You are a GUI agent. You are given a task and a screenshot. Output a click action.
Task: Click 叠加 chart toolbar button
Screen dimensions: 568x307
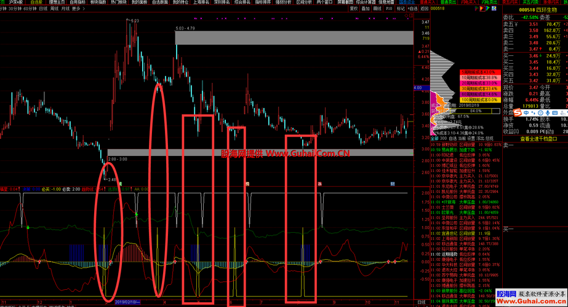[x=366, y=9]
